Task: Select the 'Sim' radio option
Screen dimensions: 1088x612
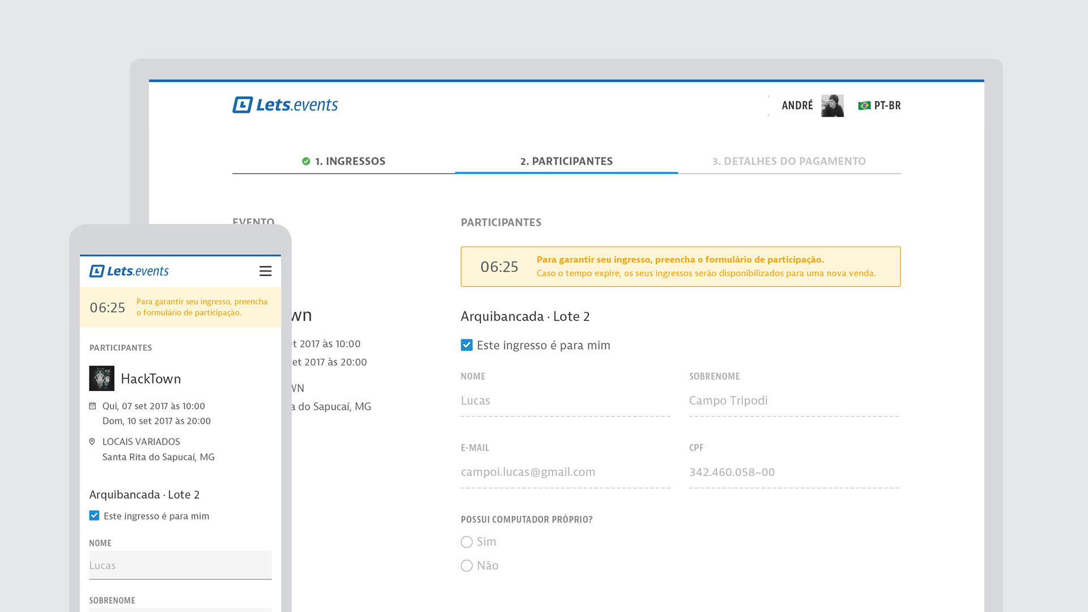Action: tap(466, 542)
